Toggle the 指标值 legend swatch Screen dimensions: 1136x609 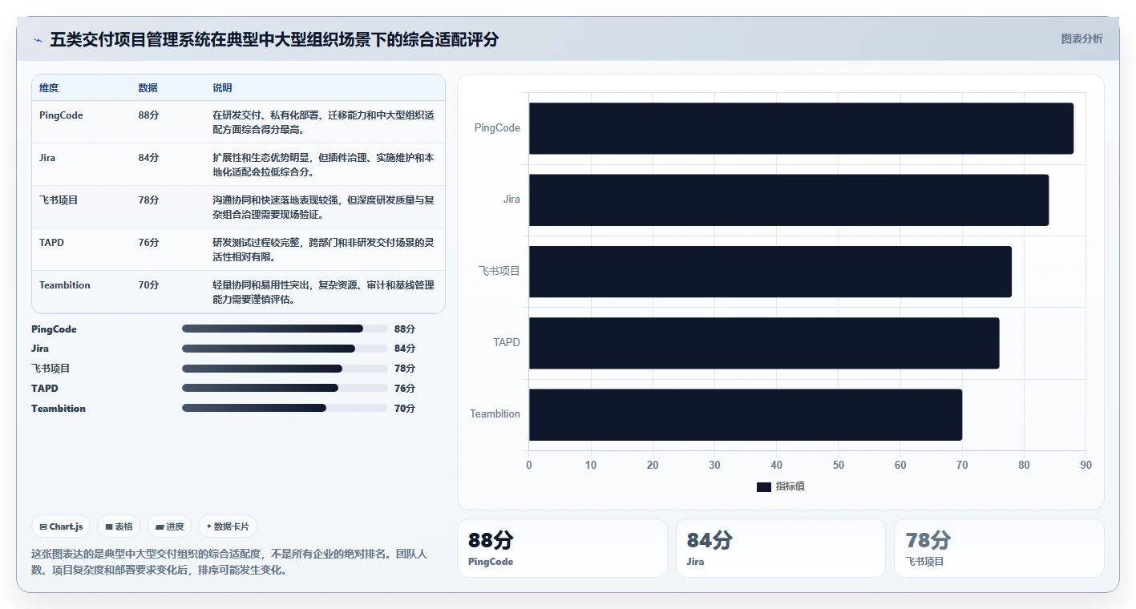coord(764,487)
